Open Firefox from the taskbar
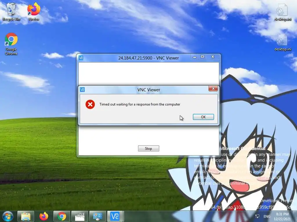Image resolution: width=297 pixels, height=222 pixels. click(44, 216)
